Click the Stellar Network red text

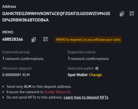click(57, 92)
